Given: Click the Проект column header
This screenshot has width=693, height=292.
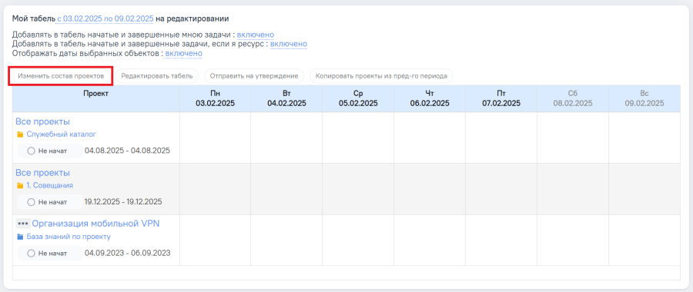Looking at the screenshot, I should pyautogui.click(x=96, y=98).
